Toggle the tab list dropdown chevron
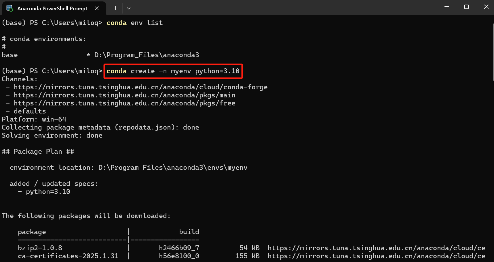This screenshot has width=494, height=262. point(128,8)
